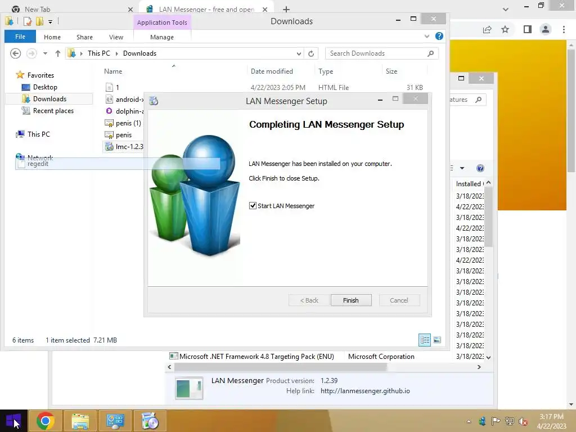Click the Search Downloads field
The height and width of the screenshot is (432, 576).
pos(376,53)
